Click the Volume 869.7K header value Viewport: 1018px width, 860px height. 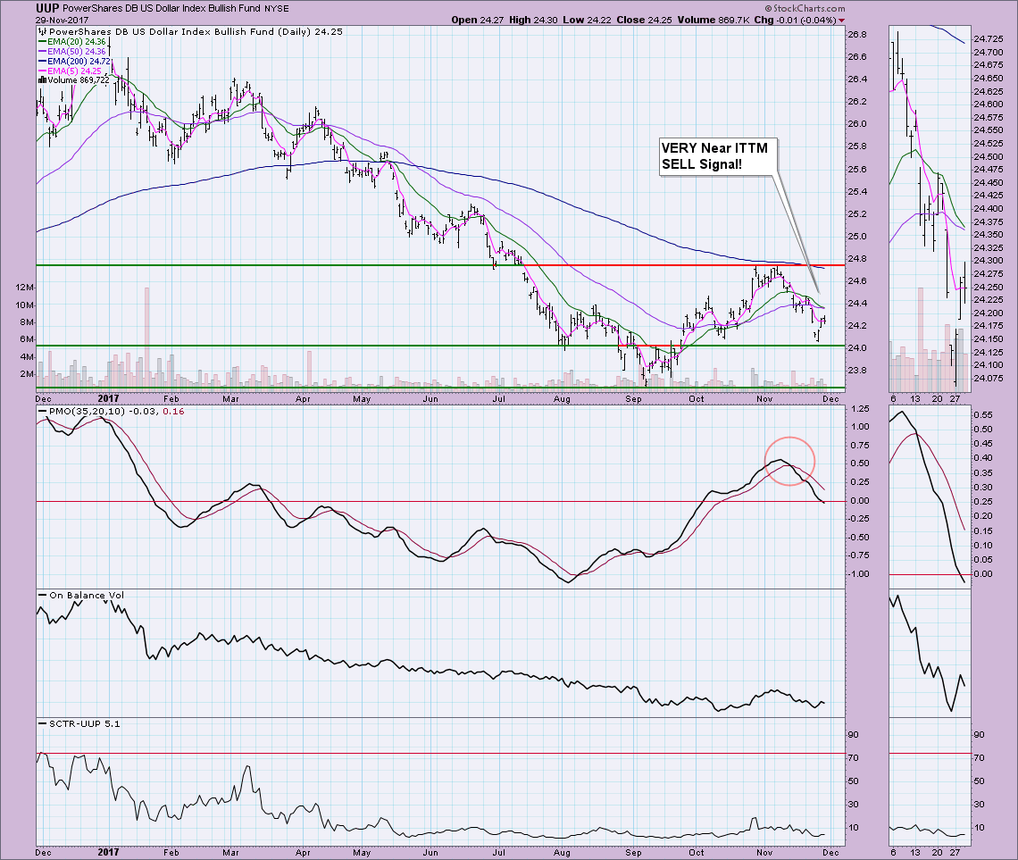click(713, 21)
